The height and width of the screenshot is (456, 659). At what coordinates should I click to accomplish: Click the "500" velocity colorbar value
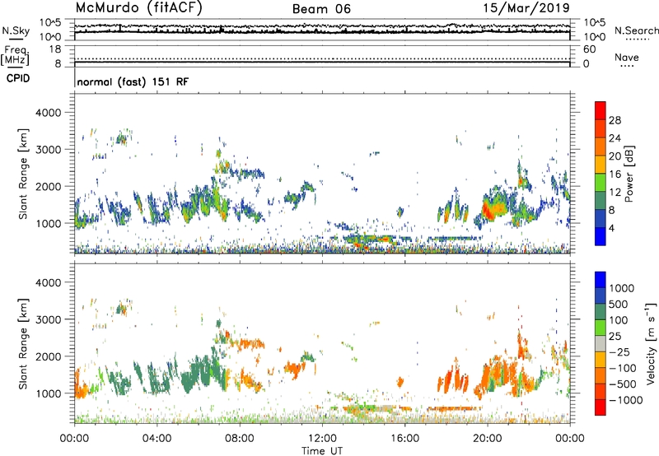(x=619, y=304)
